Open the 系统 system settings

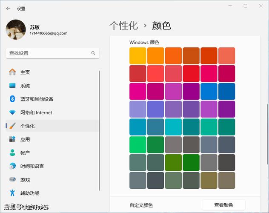pos(52,86)
